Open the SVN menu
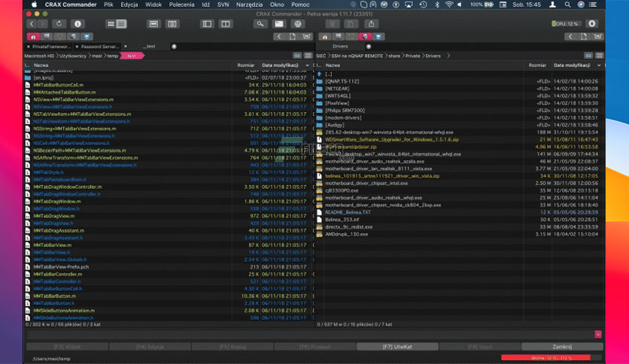 point(223,5)
